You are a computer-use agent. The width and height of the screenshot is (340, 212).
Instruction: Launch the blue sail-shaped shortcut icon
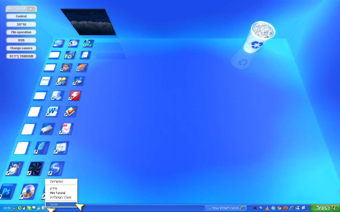[x=42, y=148]
